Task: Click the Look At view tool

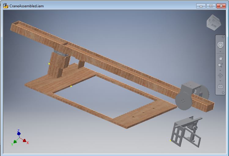Action: point(220,86)
